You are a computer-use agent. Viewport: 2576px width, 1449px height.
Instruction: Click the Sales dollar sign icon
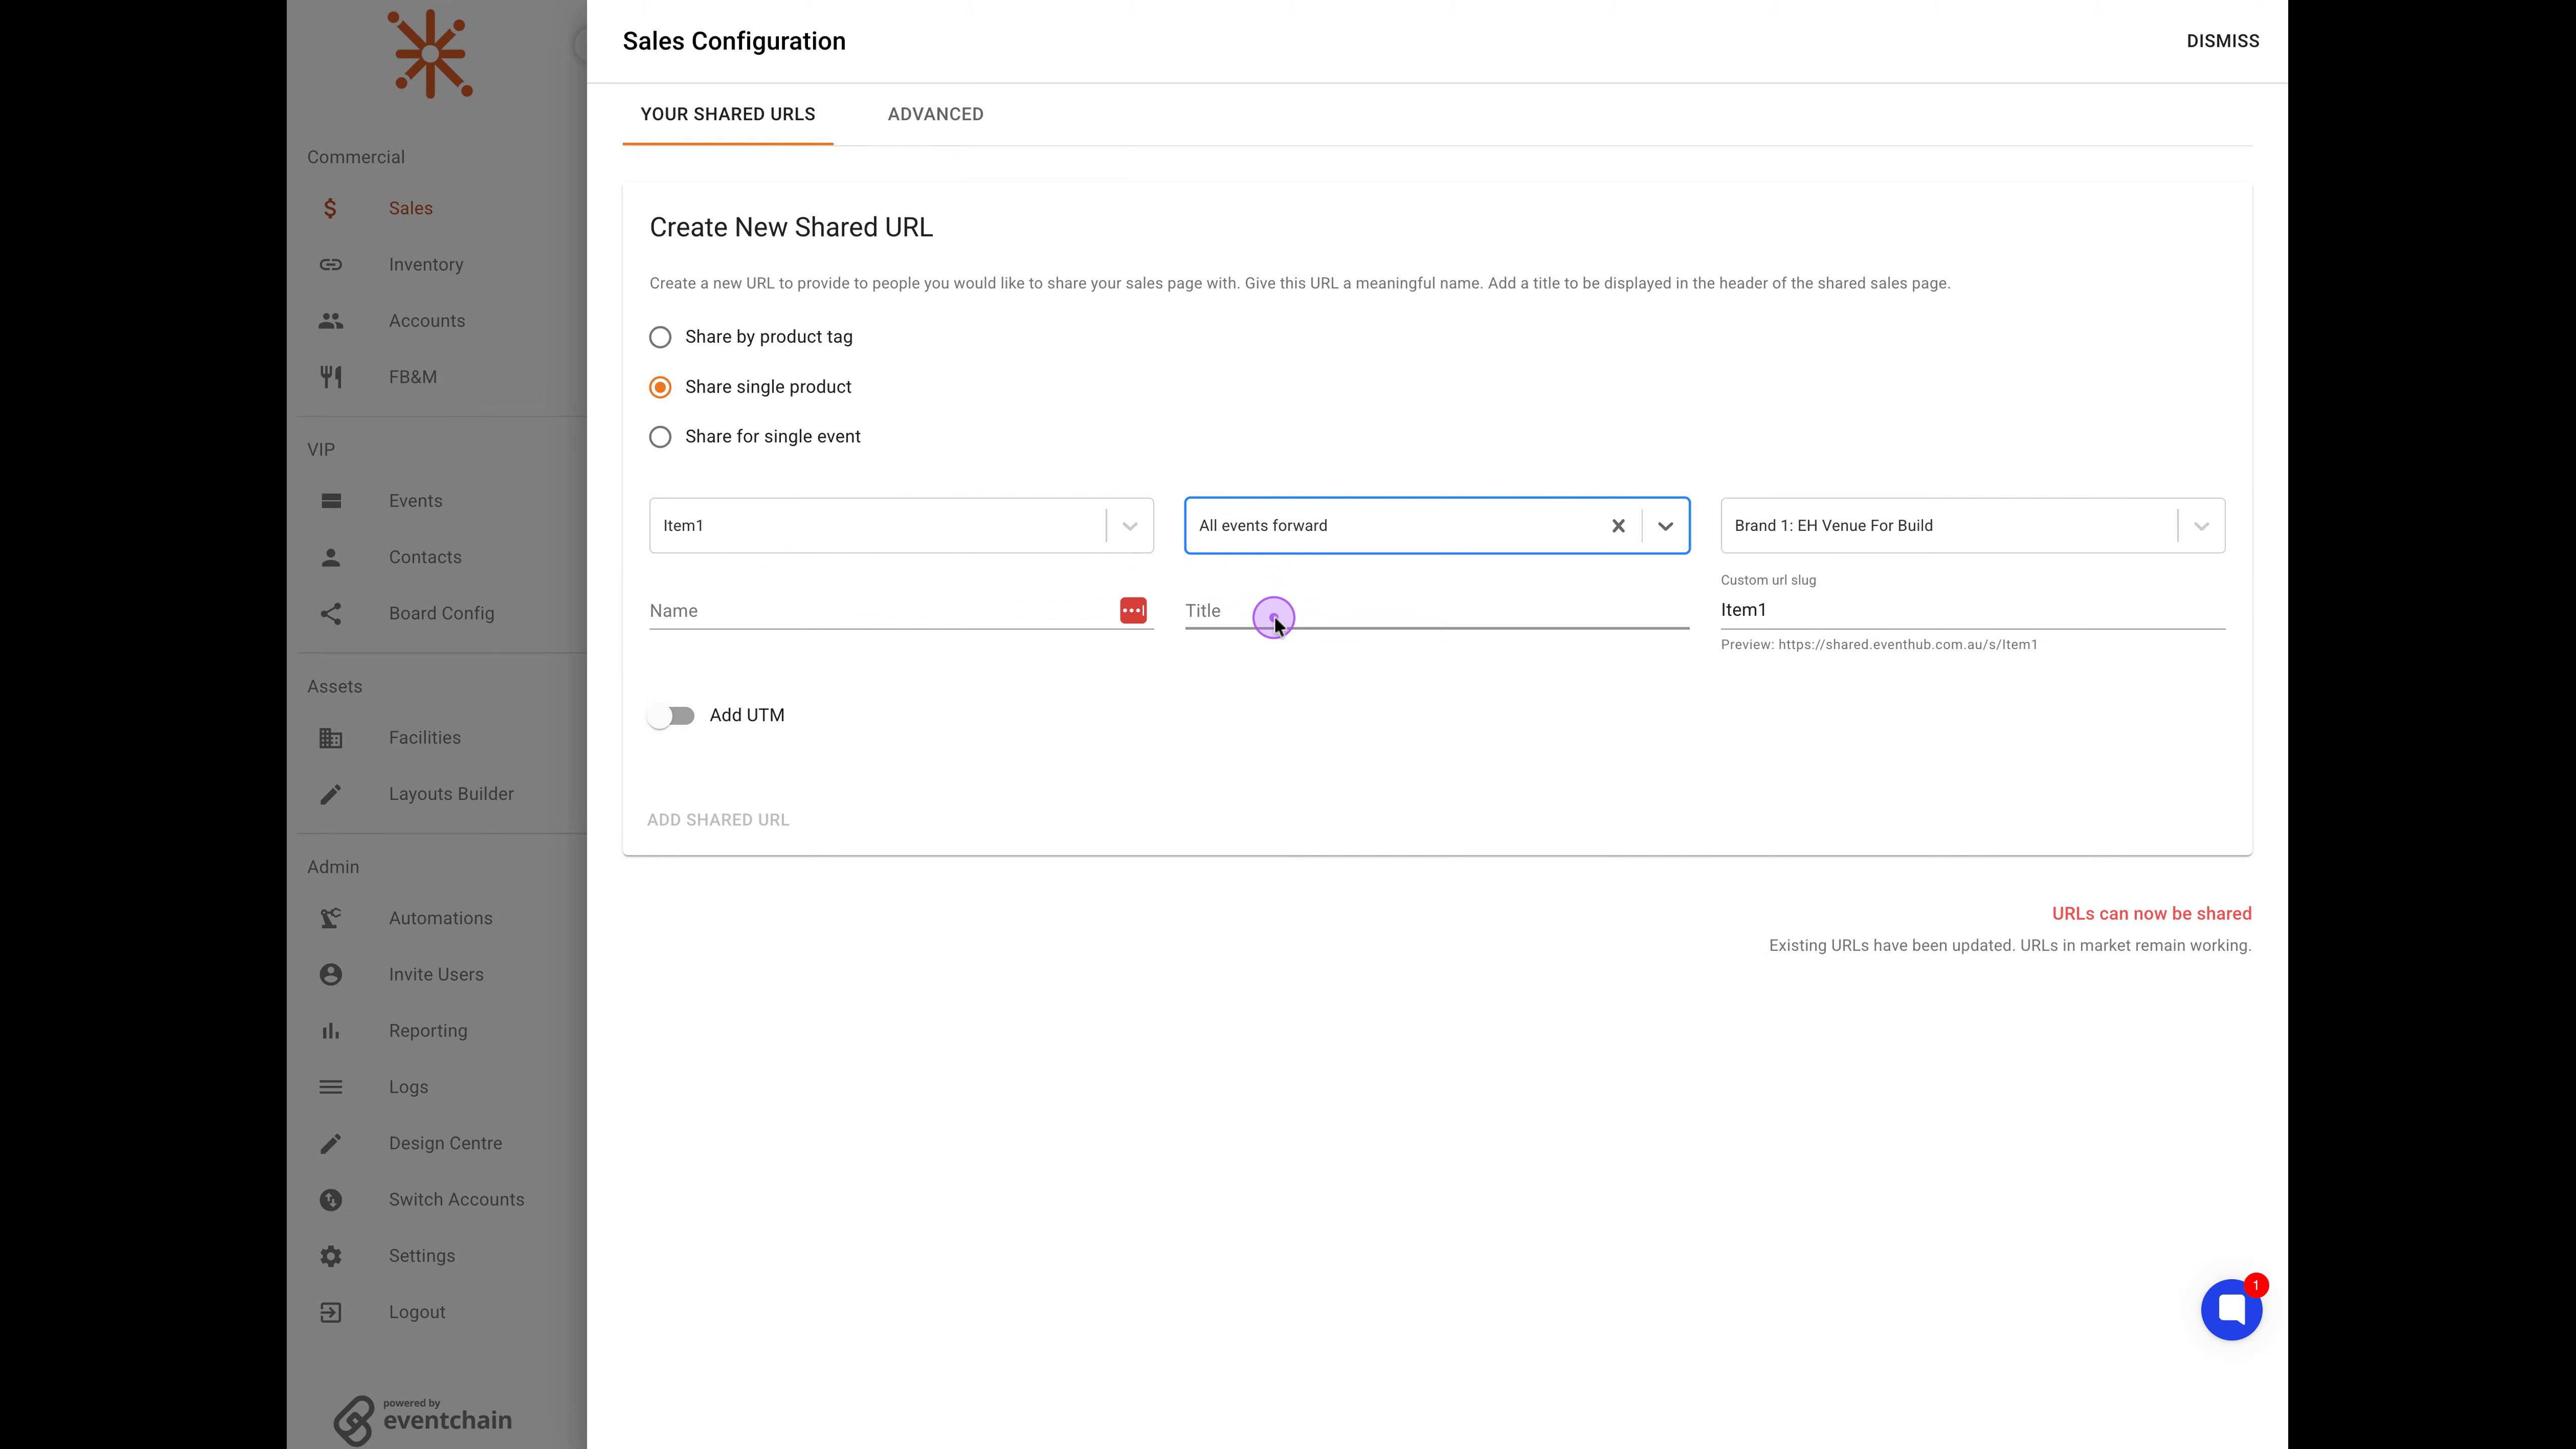330,208
